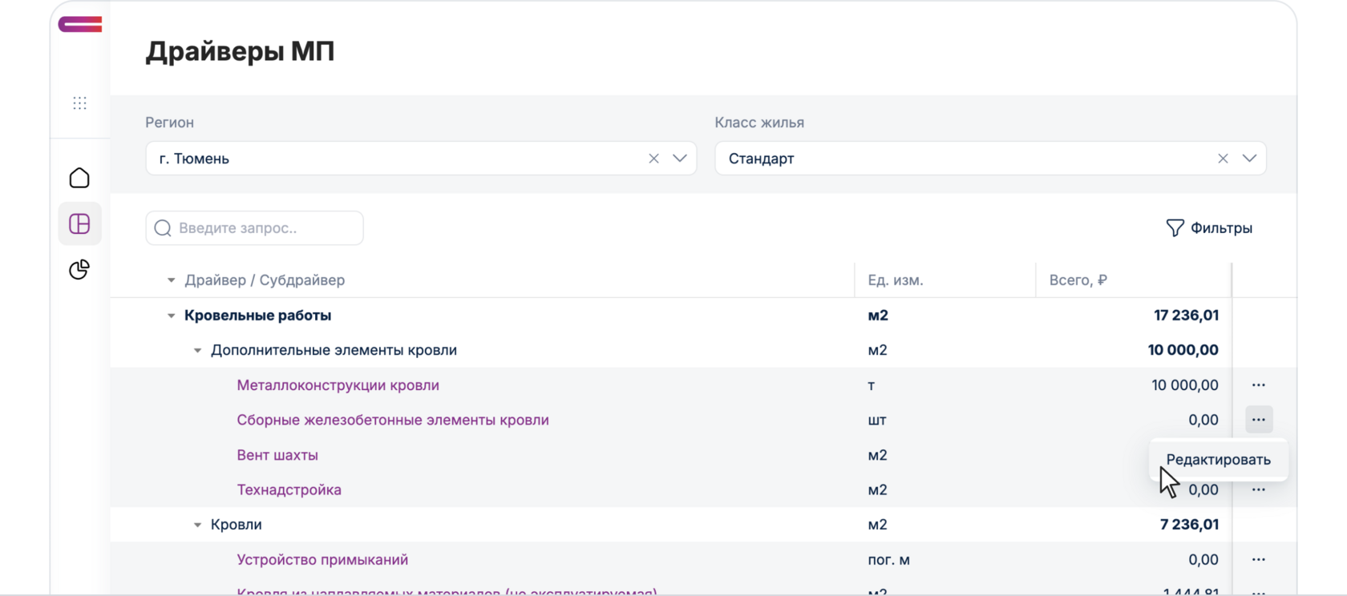This screenshot has width=1347, height=596.
Task: Go to the Home sidebar icon
Action: (x=79, y=178)
